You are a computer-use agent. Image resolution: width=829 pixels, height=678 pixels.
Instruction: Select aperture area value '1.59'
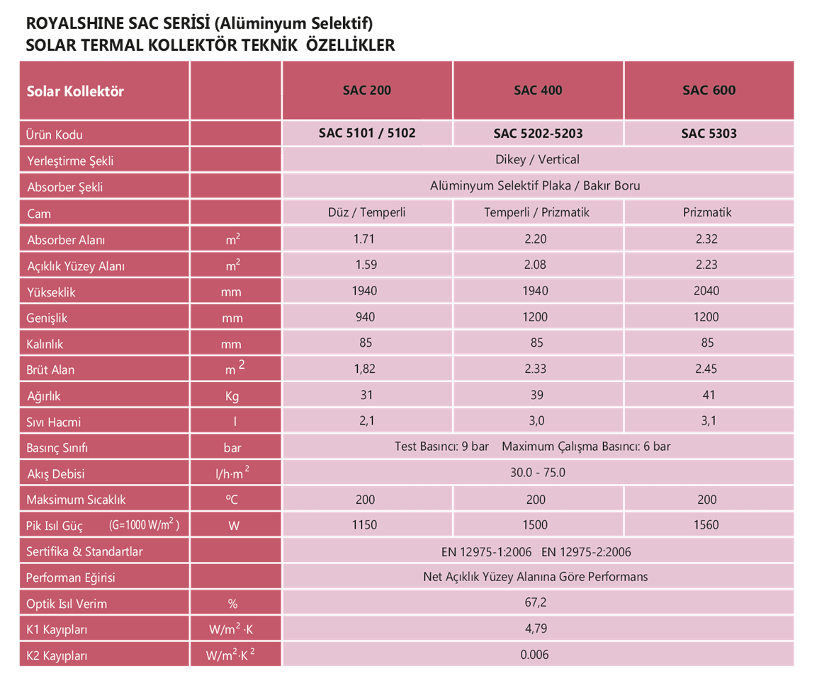pyautogui.click(x=366, y=265)
